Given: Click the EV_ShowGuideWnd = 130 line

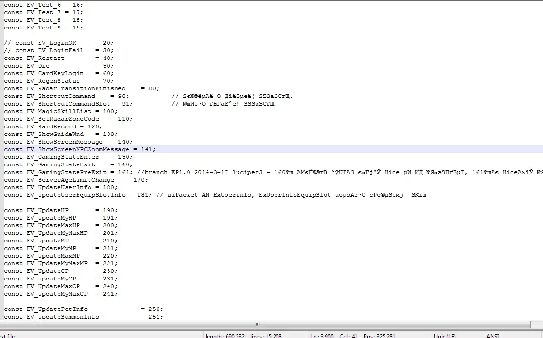Looking at the screenshot, I should coord(60,134).
